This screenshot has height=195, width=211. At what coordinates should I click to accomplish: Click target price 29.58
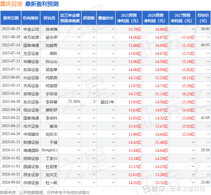pyautogui.click(x=205, y=150)
